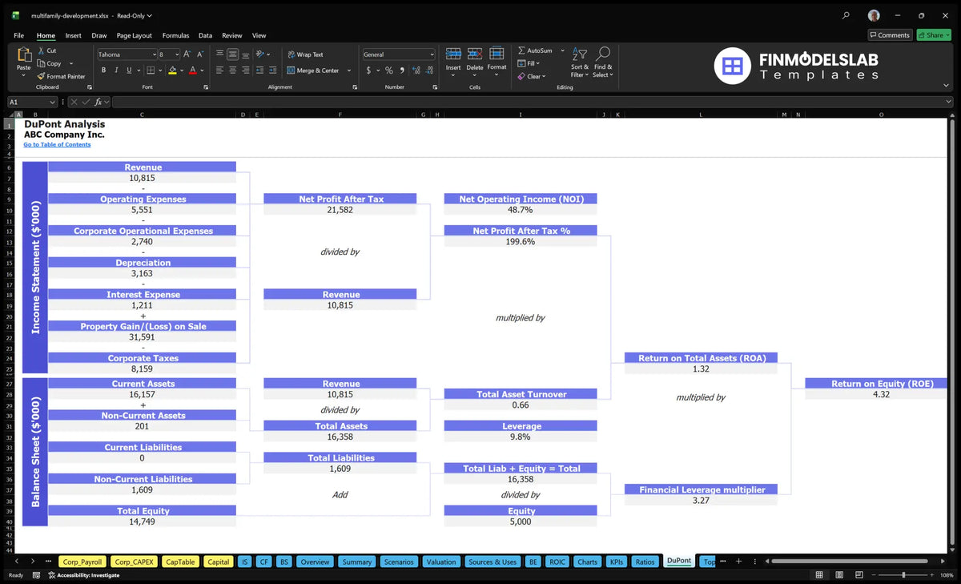
Task: Click the Share button
Action: point(934,35)
